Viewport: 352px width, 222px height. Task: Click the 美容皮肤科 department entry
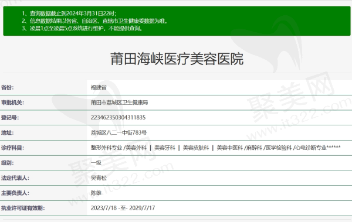tap(196, 148)
